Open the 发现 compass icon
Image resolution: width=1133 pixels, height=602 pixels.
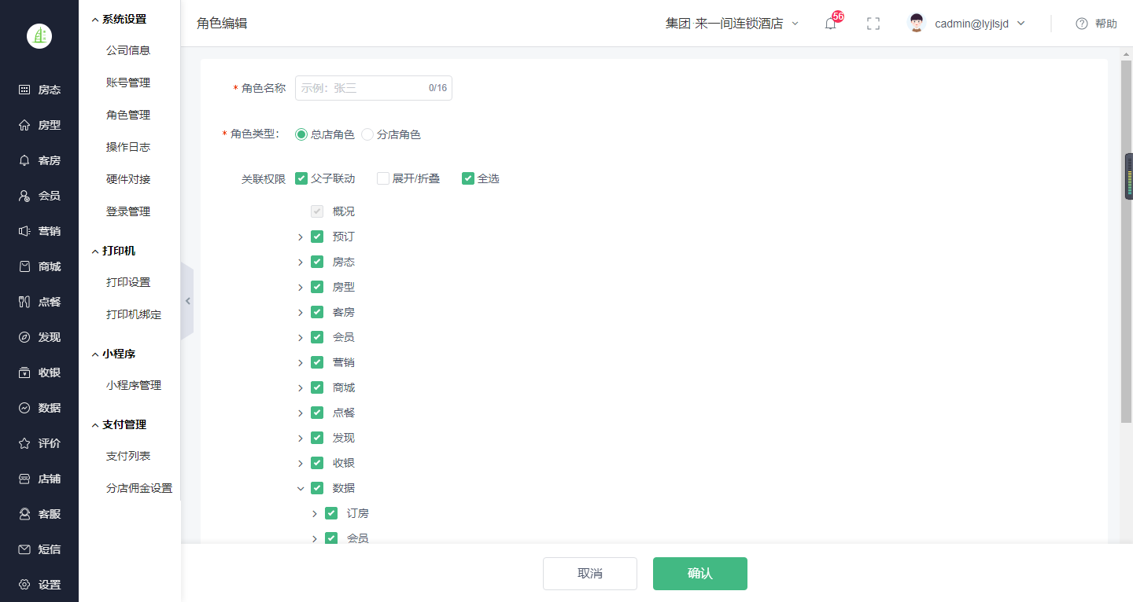[x=24, y=337]
